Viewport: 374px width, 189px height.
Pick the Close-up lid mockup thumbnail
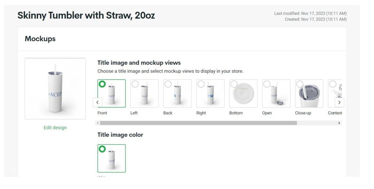pos(309,93)
